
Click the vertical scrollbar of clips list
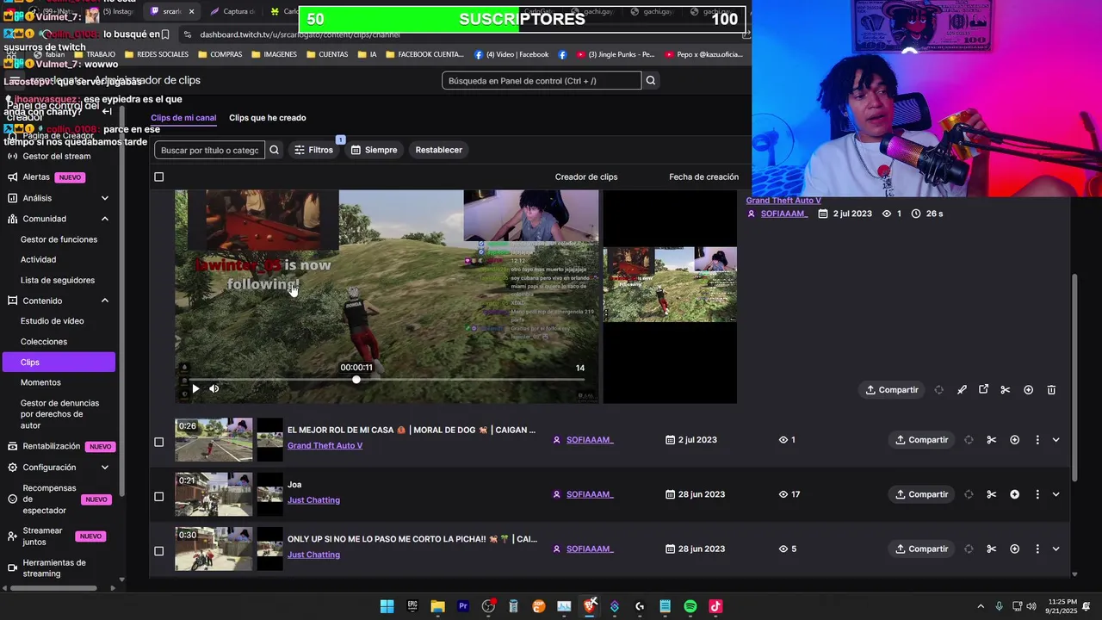pos(1074,377)
